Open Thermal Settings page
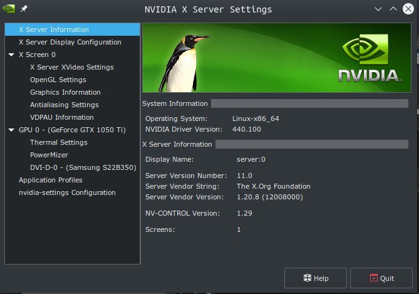 click(x=59, y=142)
